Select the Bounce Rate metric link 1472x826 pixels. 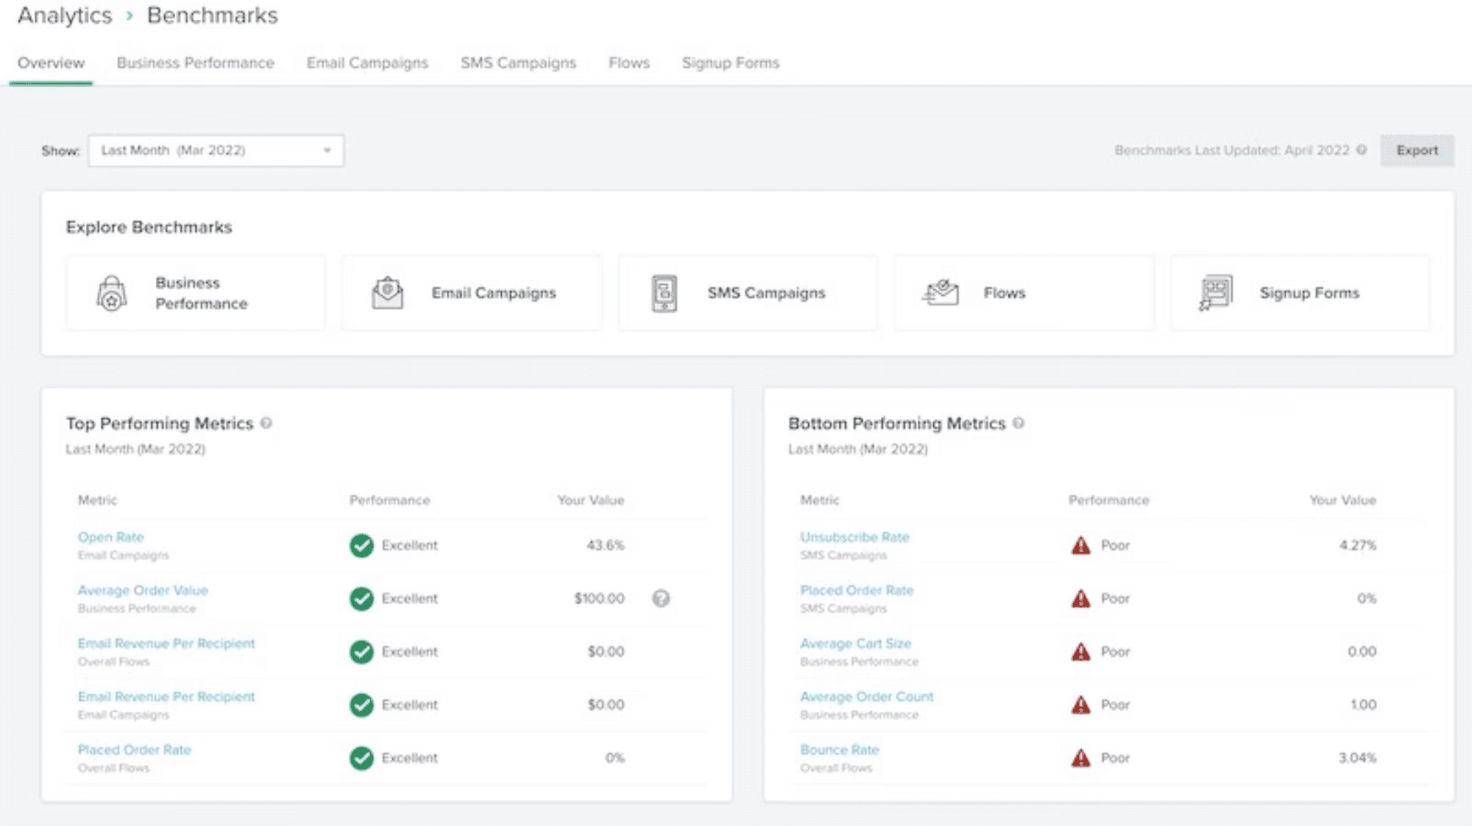point(839,749)
